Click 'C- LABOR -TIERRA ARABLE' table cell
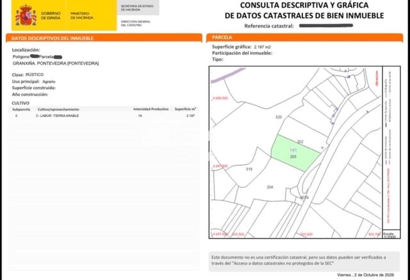This screenshot has height=280, width=410. 57,116
